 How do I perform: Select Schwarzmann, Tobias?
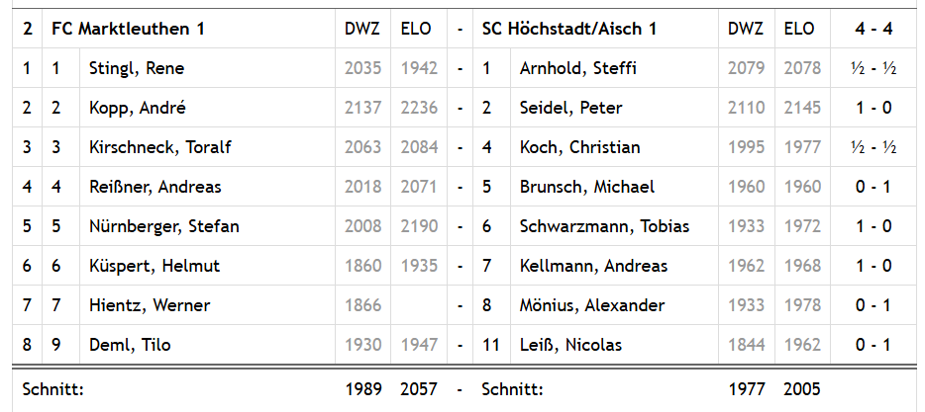[x=604, y=226]
